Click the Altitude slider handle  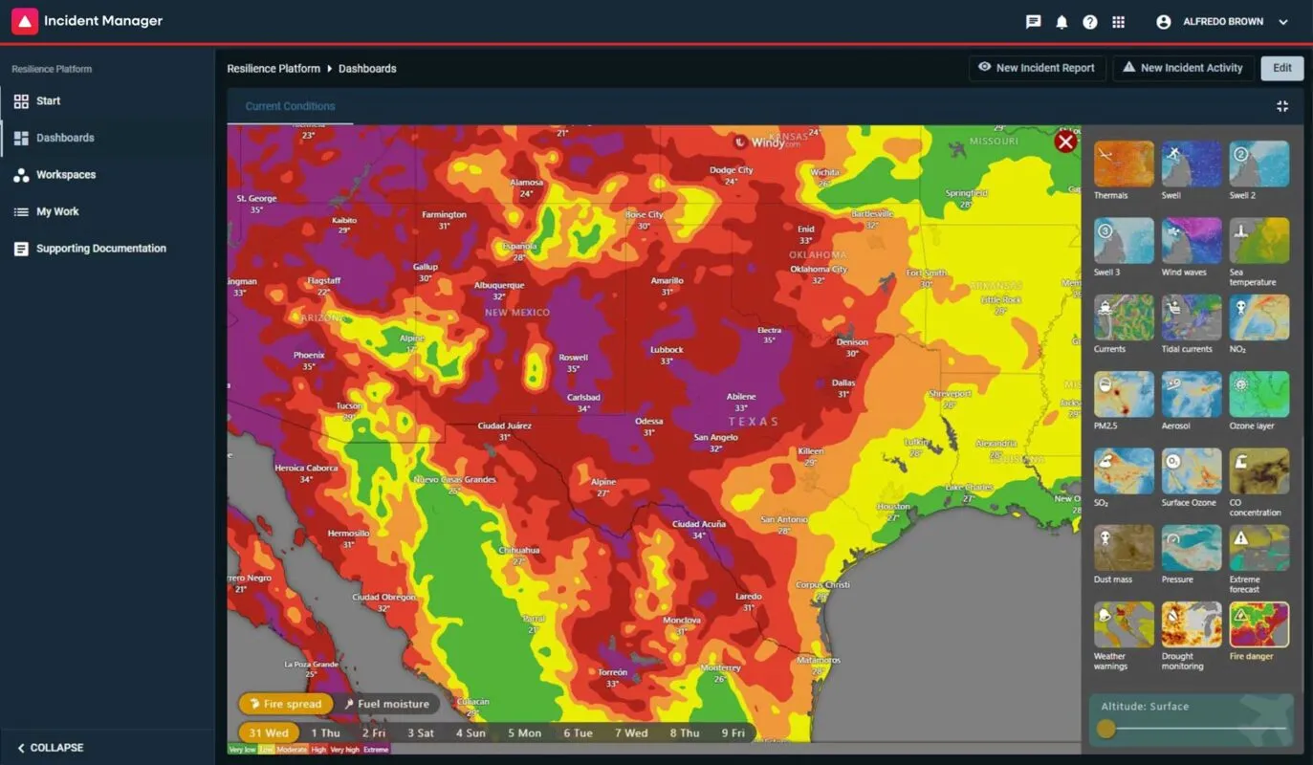[1105, 729]
